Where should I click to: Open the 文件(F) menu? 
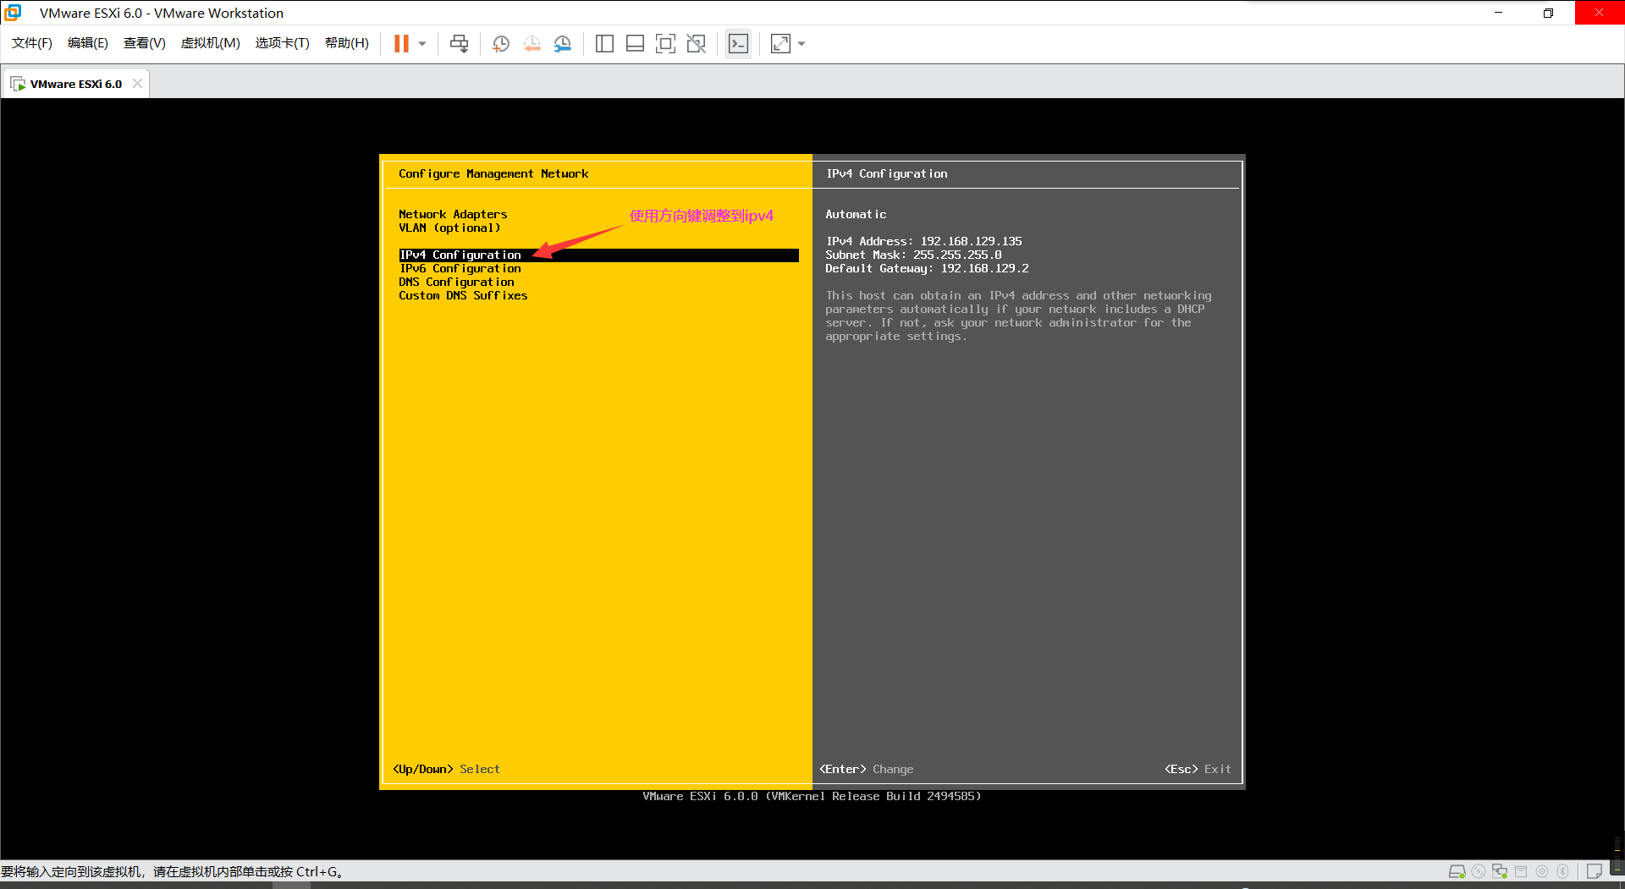point(32,43)
